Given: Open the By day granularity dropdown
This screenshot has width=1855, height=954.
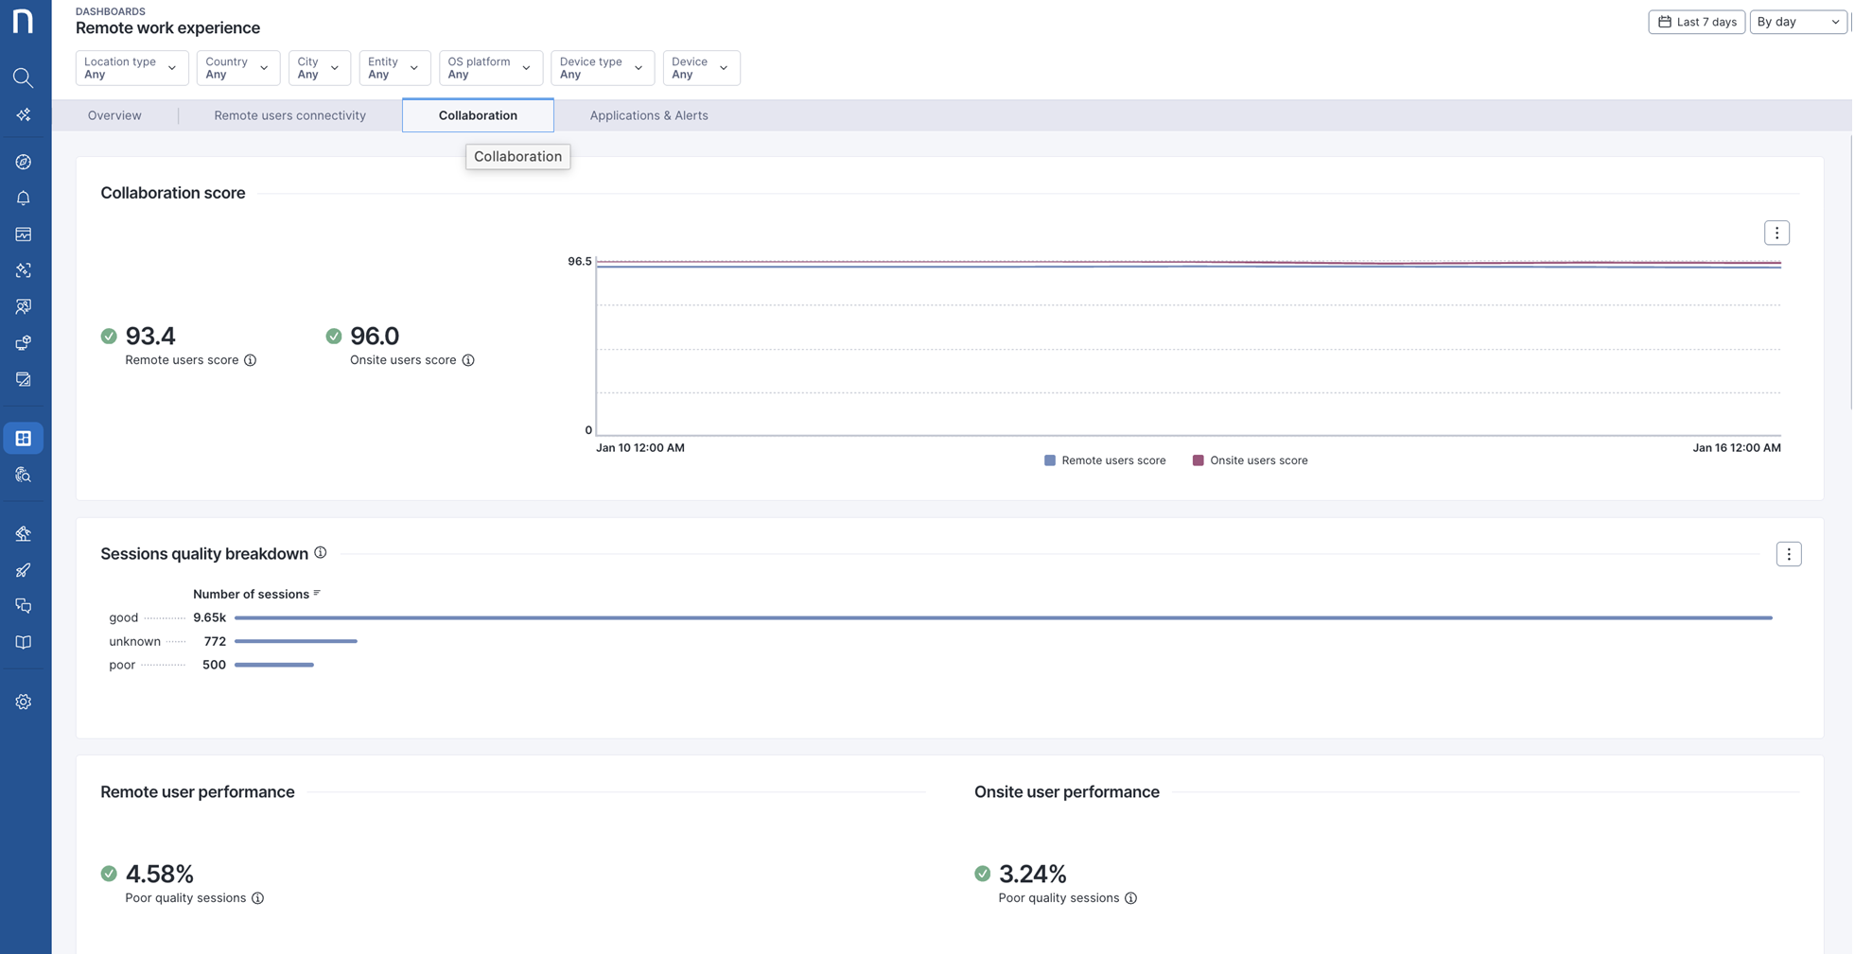Looking at the screenshot, I should (1797, 22).
